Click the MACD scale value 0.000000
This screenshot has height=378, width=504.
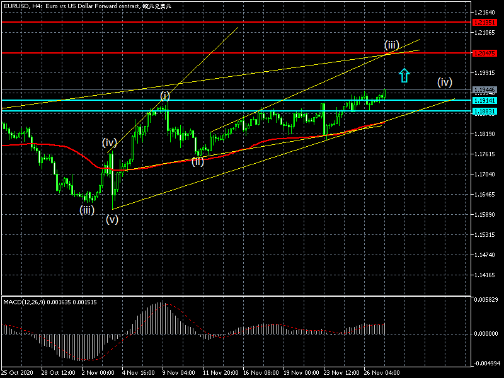point(486,334)
